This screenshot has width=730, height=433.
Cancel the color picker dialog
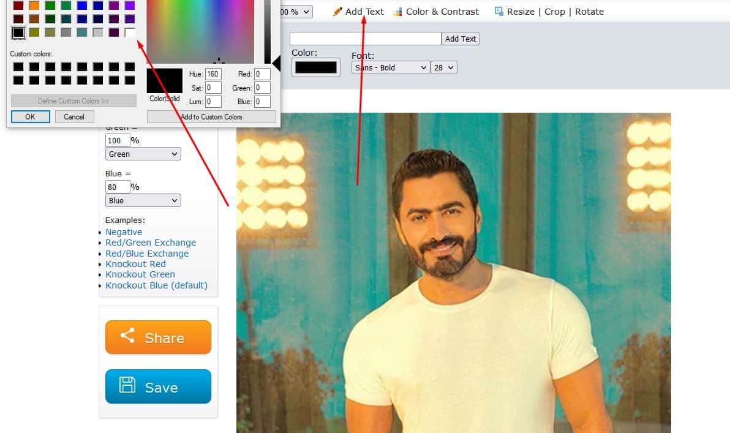(74, 116)
